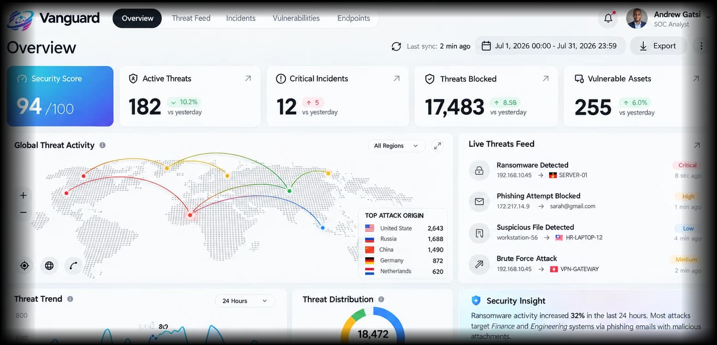
Task: Open the Ransomware Detected feed entry
Action: 585,170
